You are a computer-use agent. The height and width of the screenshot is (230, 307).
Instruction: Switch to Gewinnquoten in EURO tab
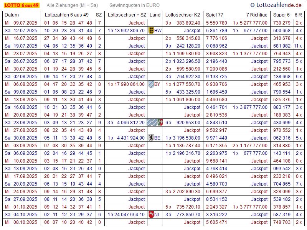point(134,5)
